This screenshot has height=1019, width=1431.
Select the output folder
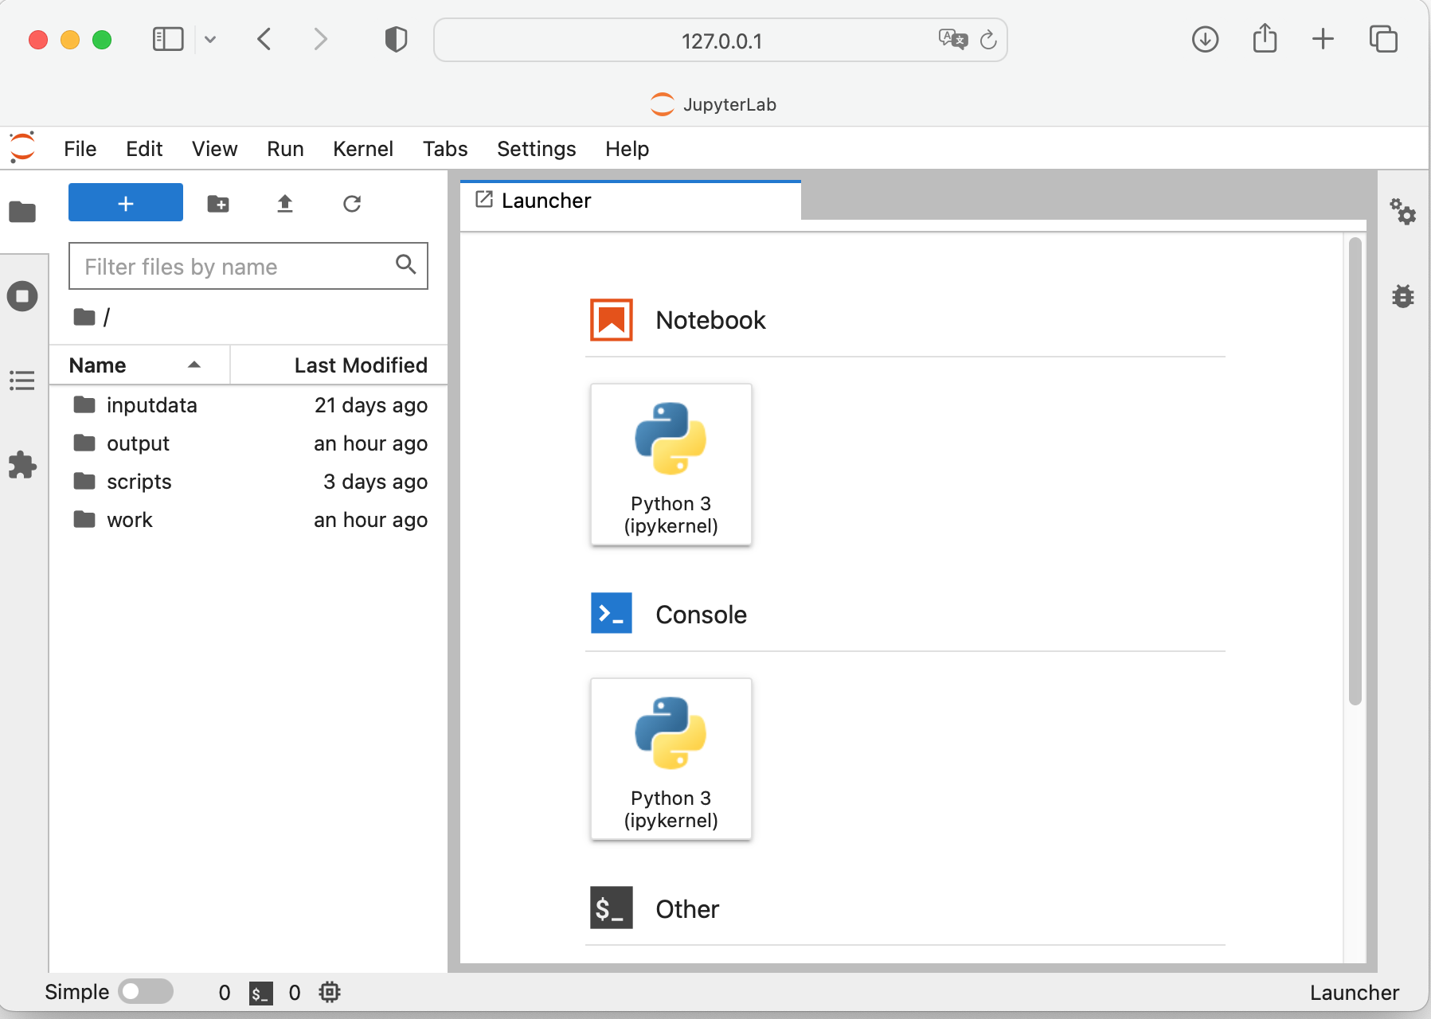point(248,443)
